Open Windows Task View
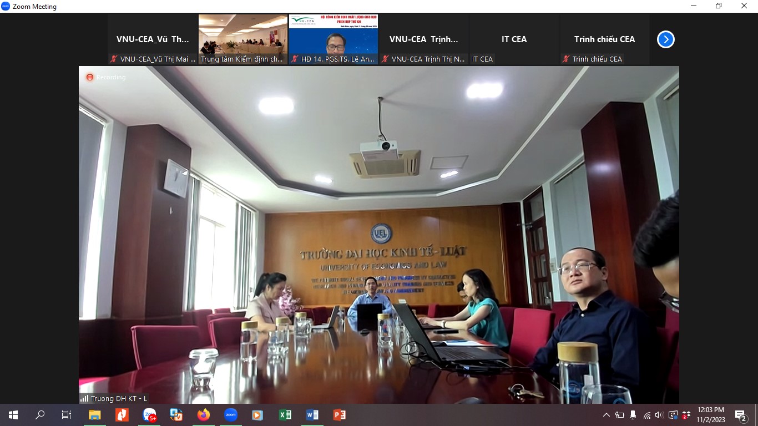This screenshot has height=426, width=758. (x=67, y=415)
